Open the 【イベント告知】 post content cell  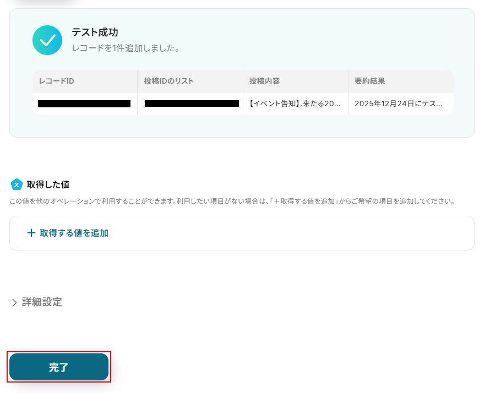[295, 103]
